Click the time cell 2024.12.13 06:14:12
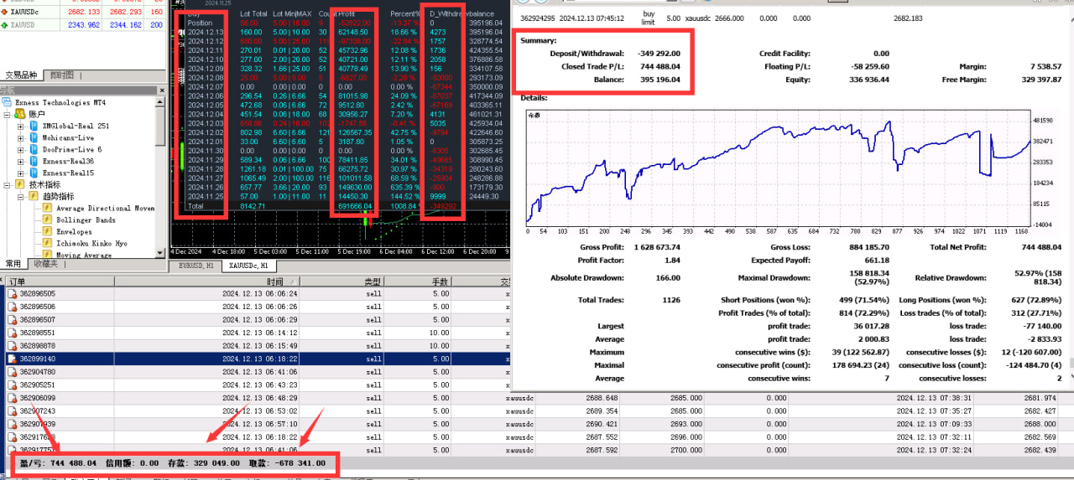The width and height of the screenshot is (1074, 480). pyautogui.click(x=259, y=333)
